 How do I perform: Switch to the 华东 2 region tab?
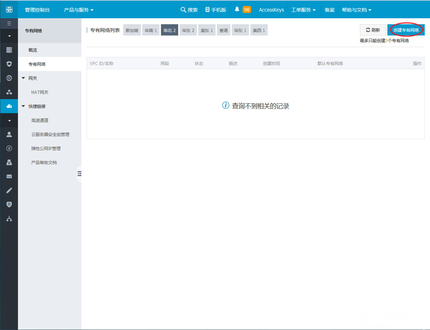(x=188, y=30)
